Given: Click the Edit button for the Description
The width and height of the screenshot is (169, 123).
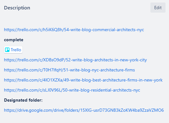Looking at the screenshot, I should [x=158, y=8].
